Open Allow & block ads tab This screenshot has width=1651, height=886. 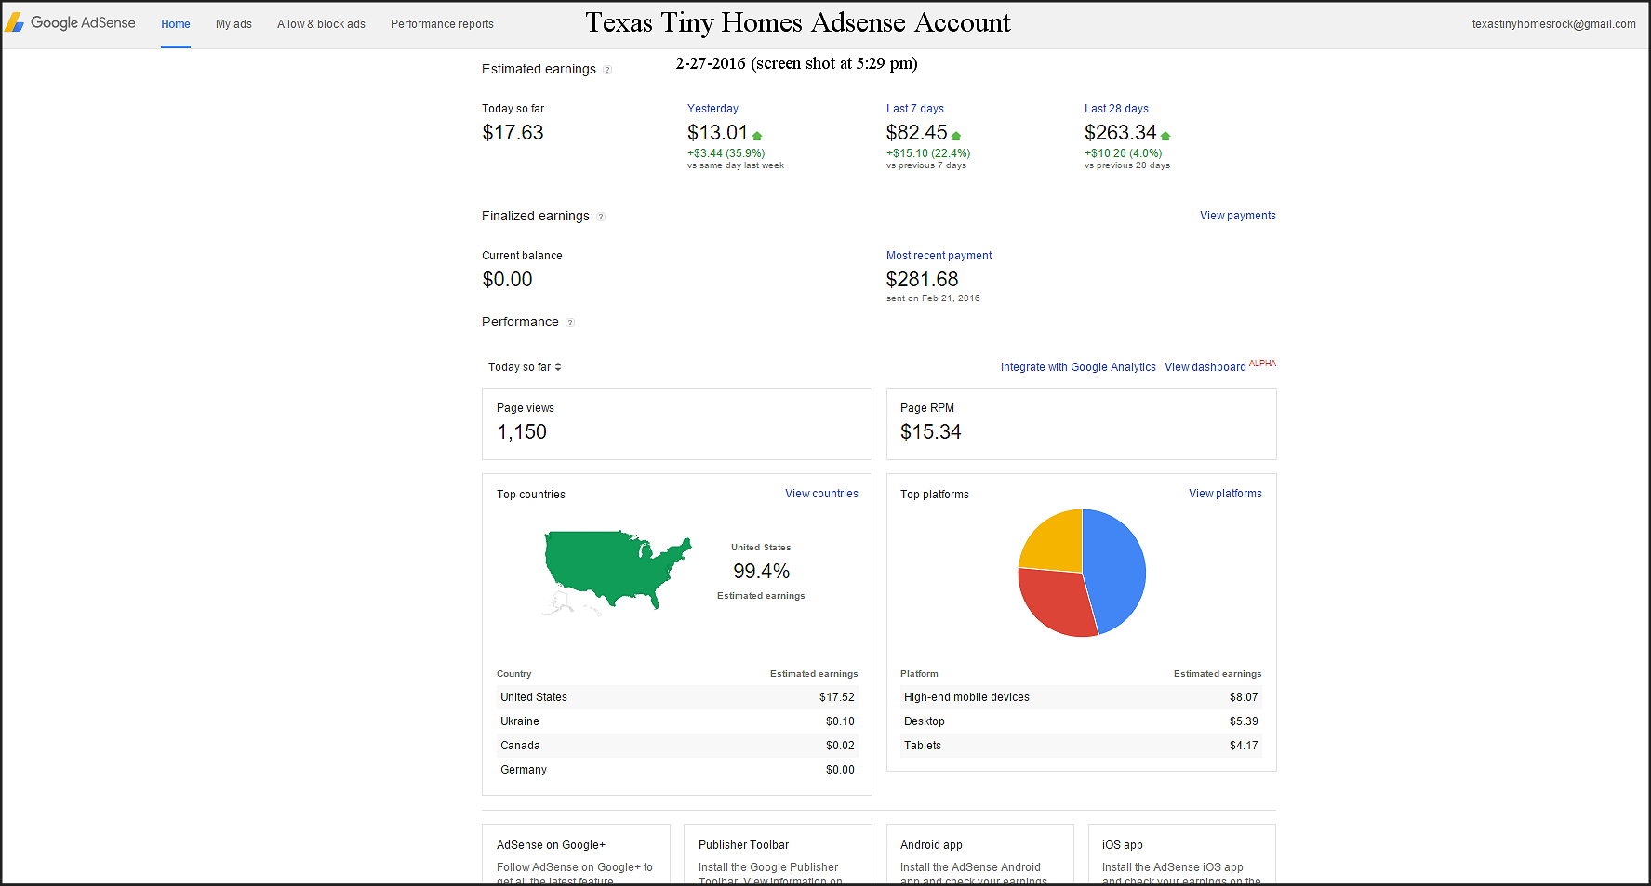[321, 24]
